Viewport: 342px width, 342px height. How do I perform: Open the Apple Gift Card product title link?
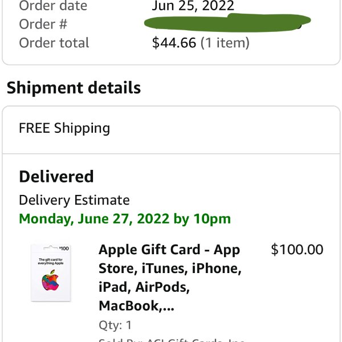tap(170, 278)
